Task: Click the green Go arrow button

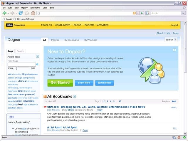Action: [x=142, y=13]
